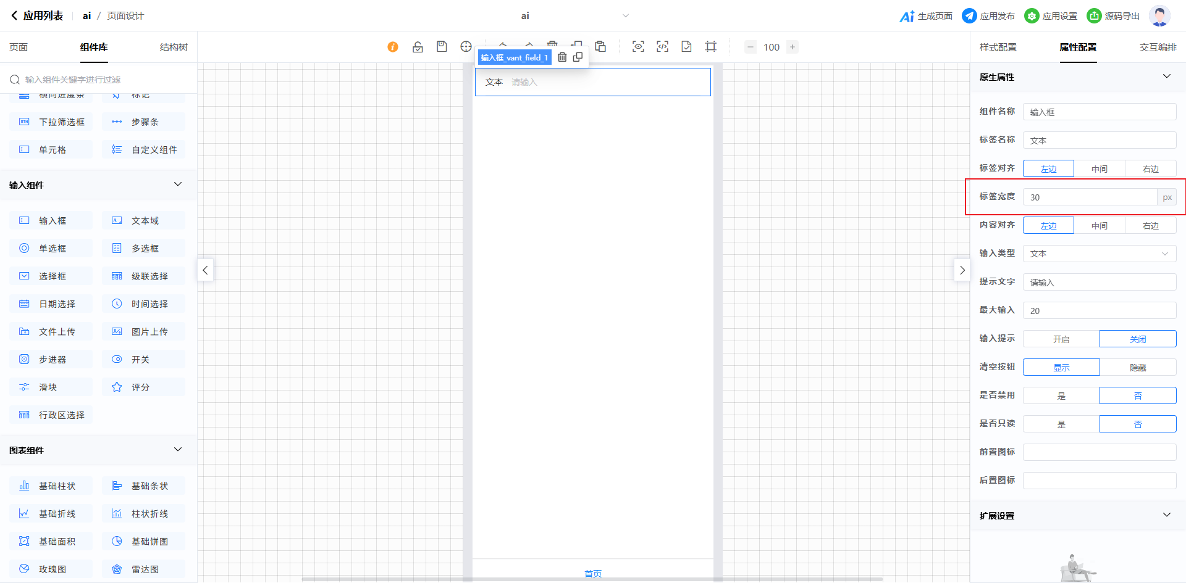Set 标签对齐 to 中间

click(1100, 168)
